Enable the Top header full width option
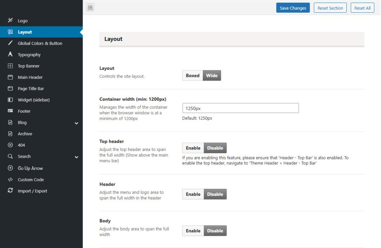 pos(193,148)
